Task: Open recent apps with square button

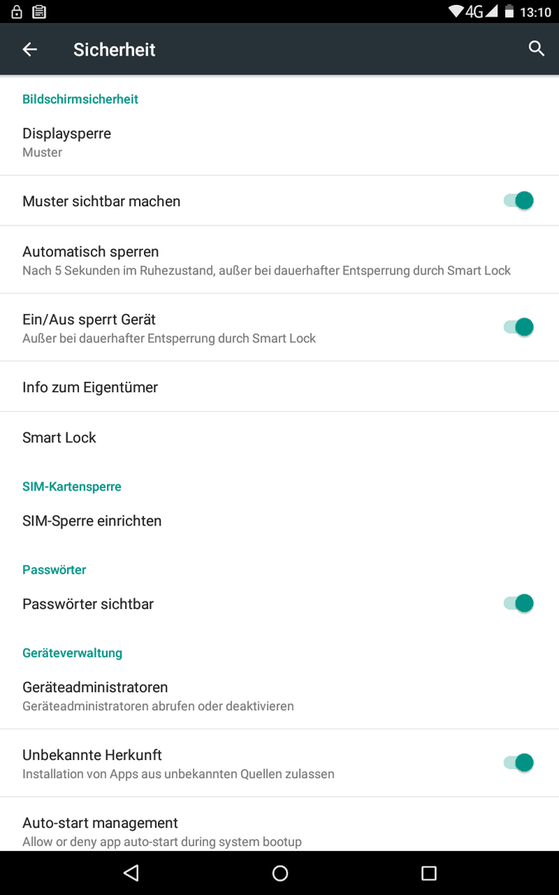Action: point(428,873)
